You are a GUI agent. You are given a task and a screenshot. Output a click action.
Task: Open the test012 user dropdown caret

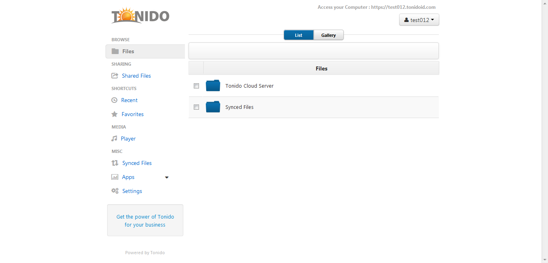coord(432,20)
